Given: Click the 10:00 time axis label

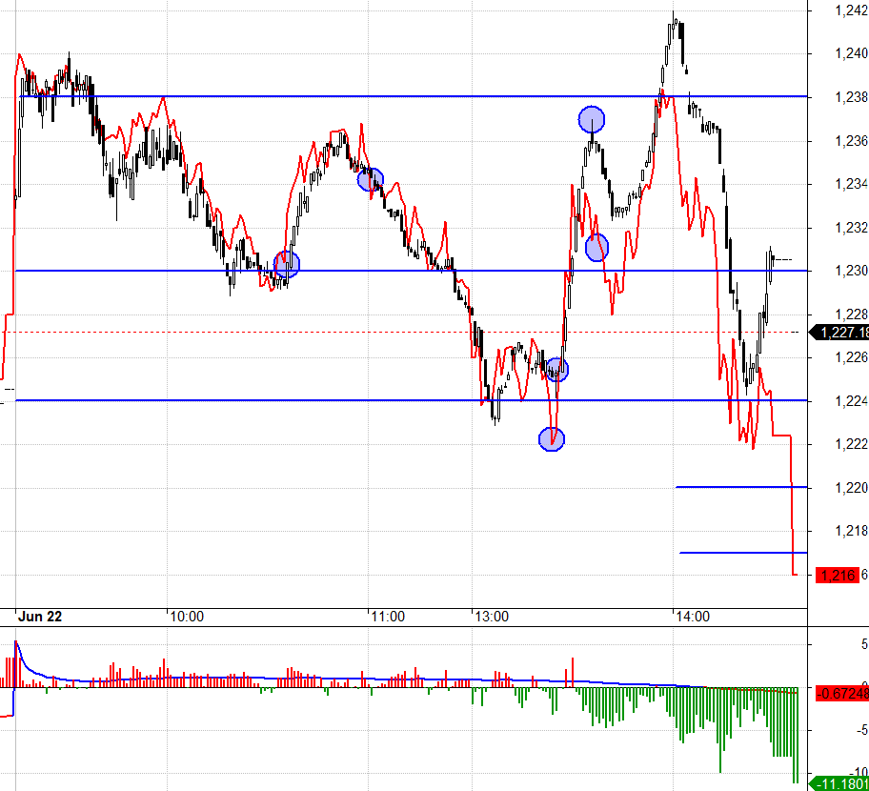Looking at the screenshot, I should [x=187, y=617].
